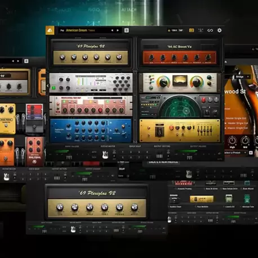The height and width of the screenshot is (258, 258).
Task: Go to next preset in main window
Action: pyautogui.click(x=118, y=30)
